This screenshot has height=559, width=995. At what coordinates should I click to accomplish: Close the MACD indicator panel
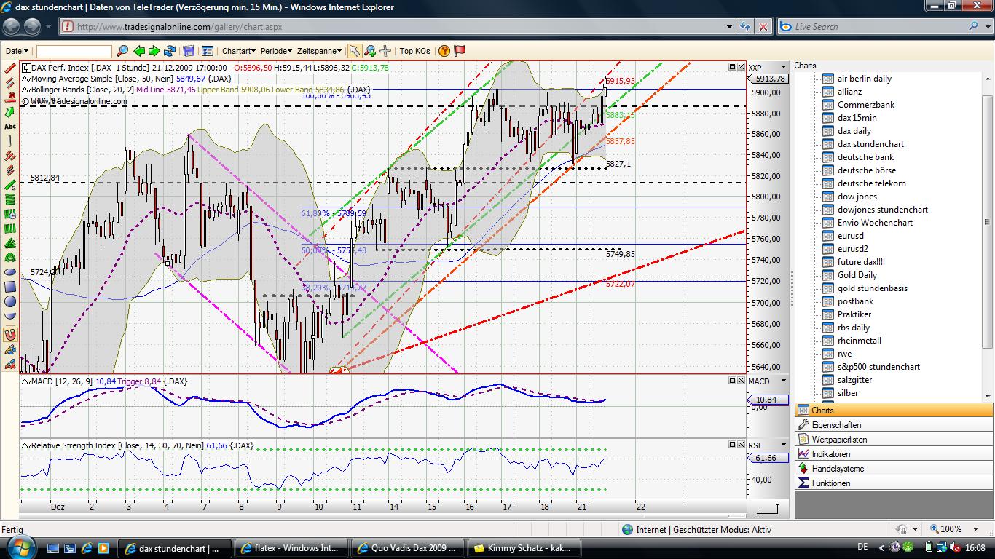point(741,381)
